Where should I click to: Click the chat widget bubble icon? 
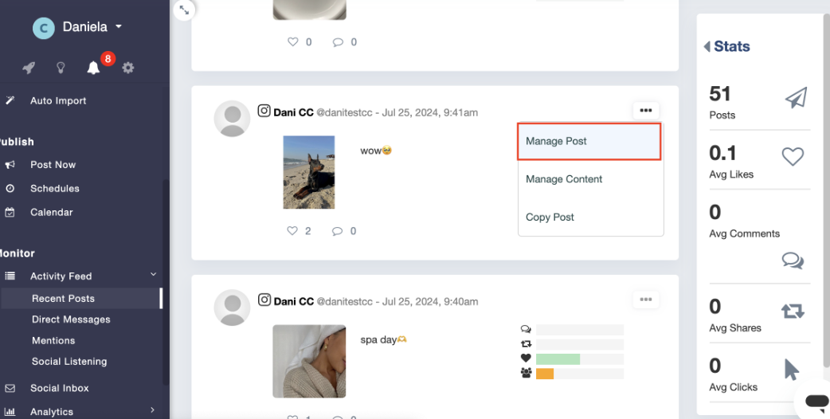tap(816, 401)
